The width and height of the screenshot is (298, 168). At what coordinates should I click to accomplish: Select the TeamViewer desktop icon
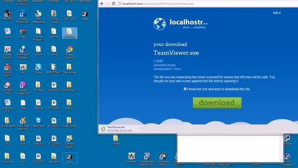click(x=39, y=122)
